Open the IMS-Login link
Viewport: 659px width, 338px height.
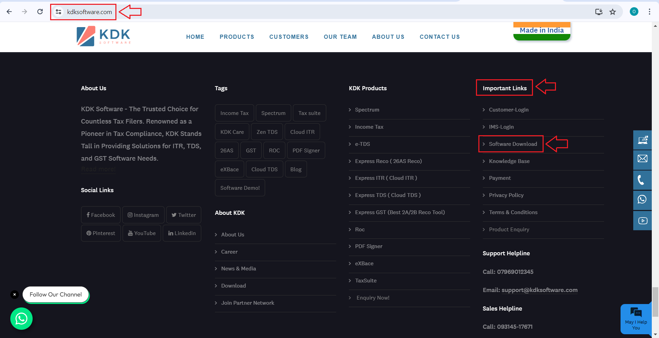[x=501, y=127]
